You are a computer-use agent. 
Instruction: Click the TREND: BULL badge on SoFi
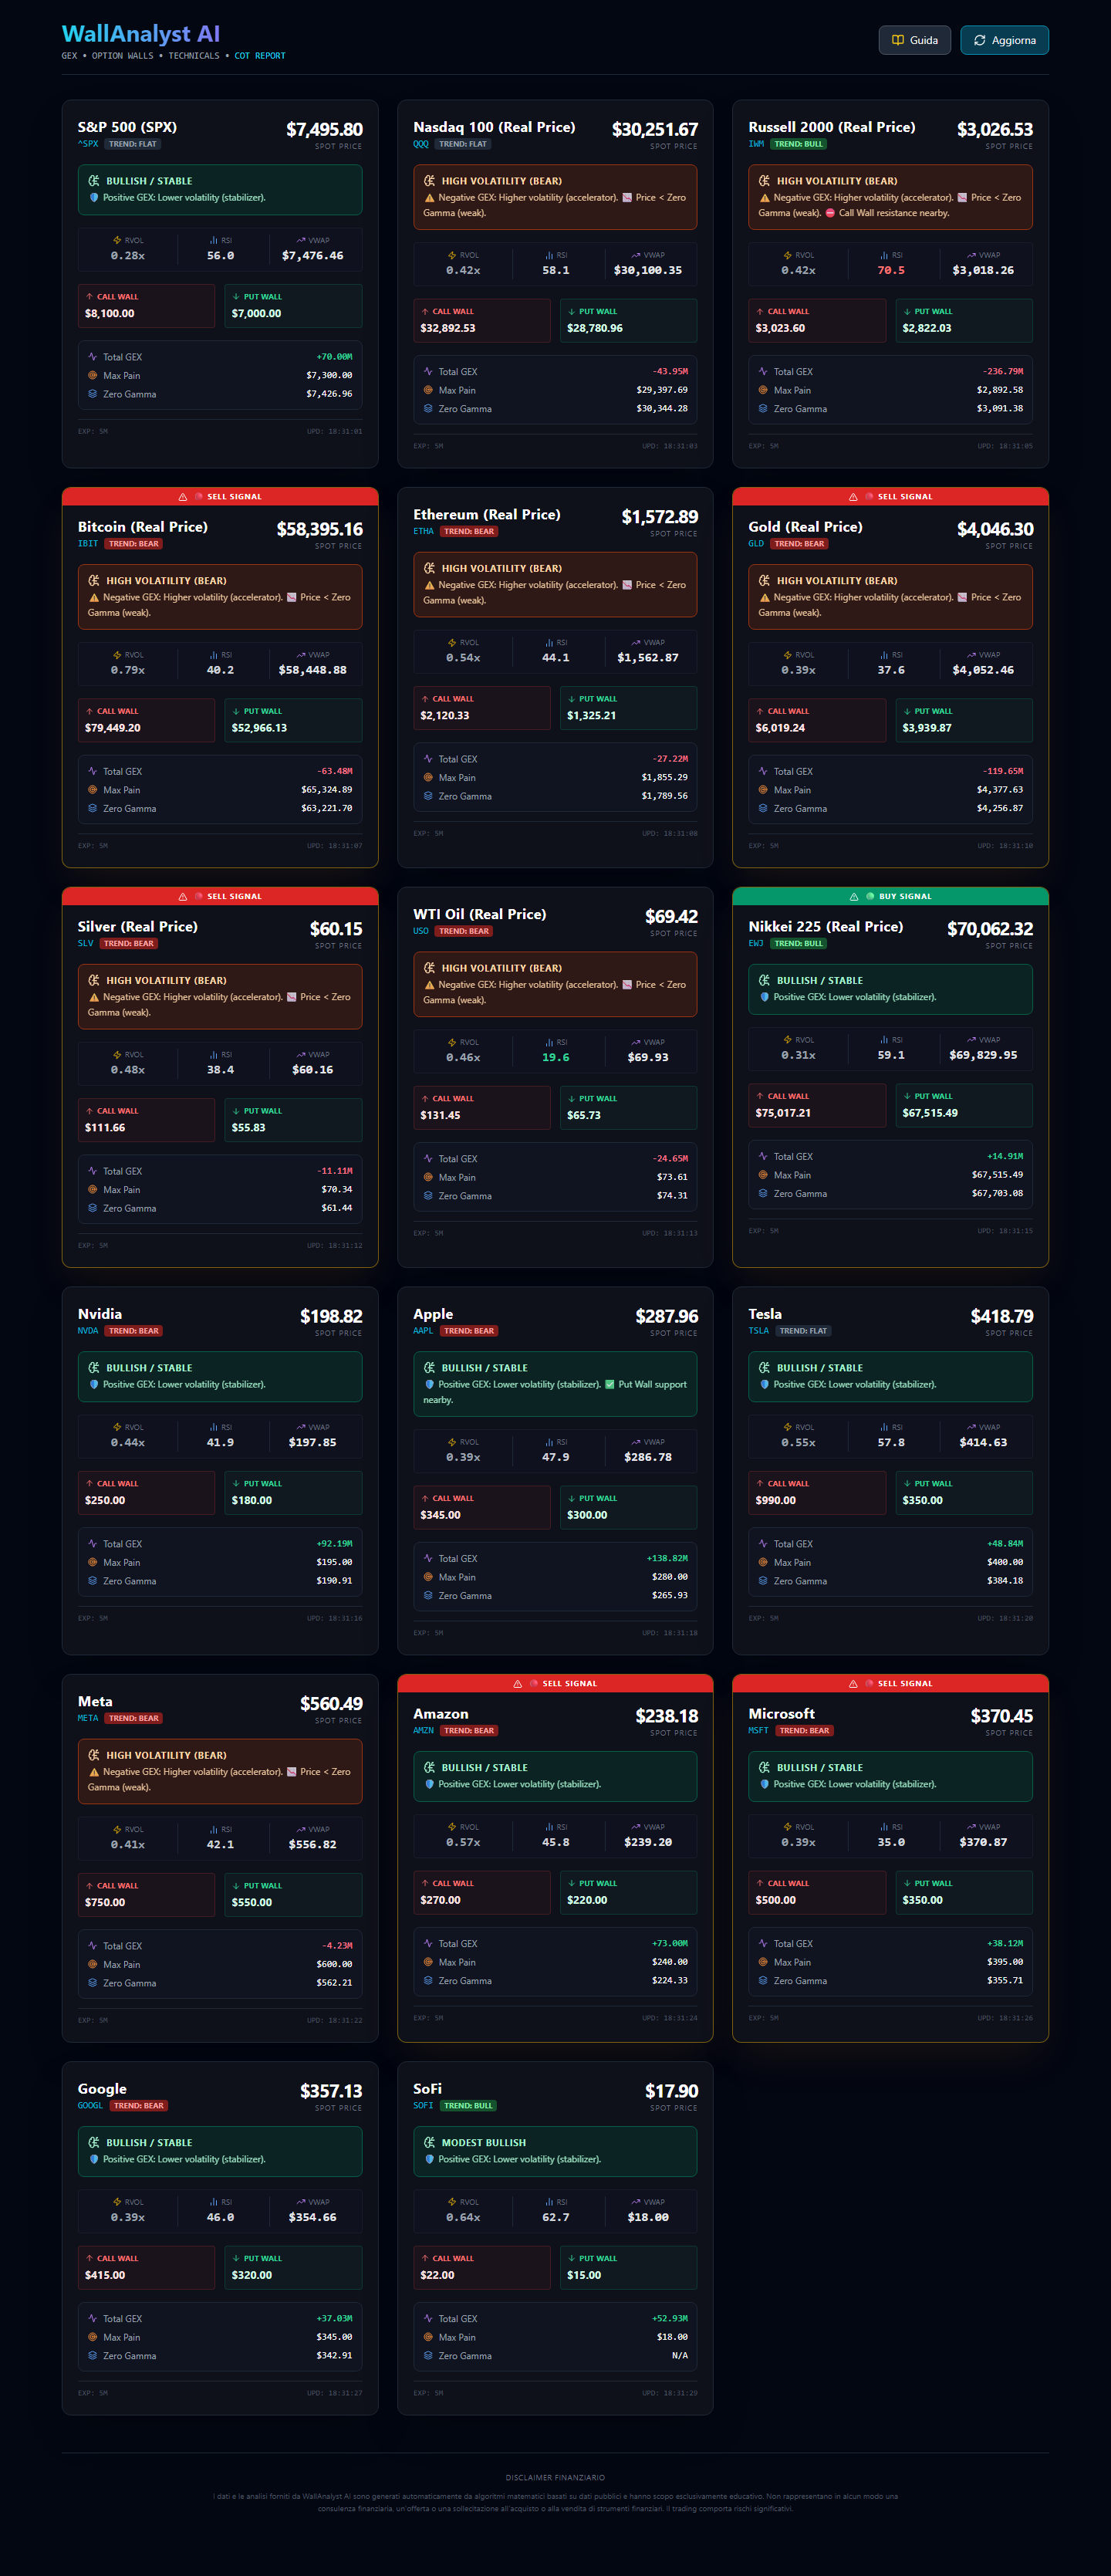[468, 2105]
